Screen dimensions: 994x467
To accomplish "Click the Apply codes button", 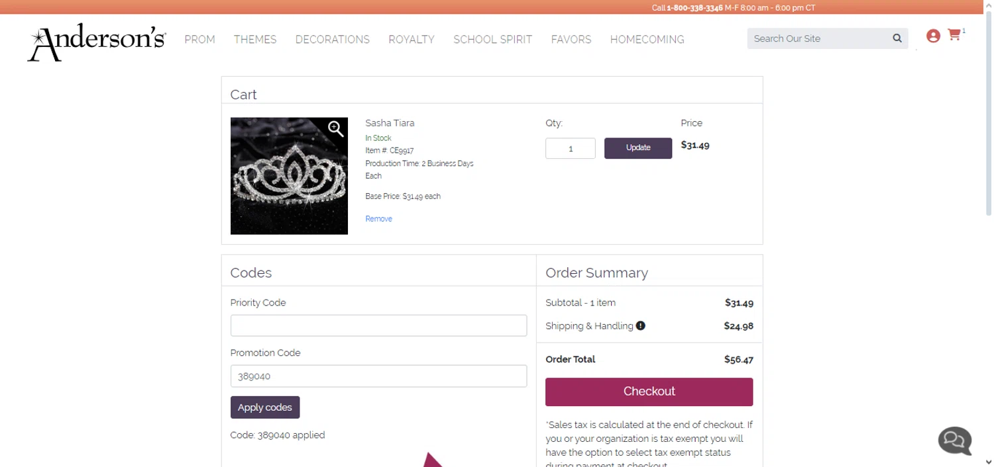I will 265,407.
